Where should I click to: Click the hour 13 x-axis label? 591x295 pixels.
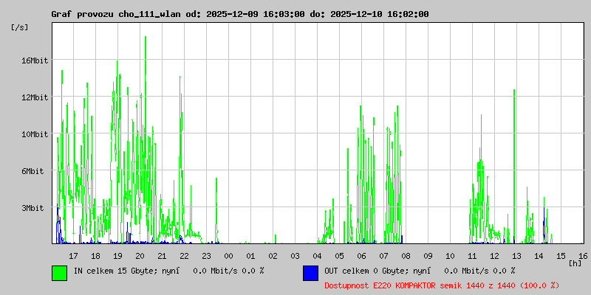[x=516, y=256]
